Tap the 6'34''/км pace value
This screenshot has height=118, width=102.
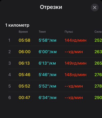[47, 98]
